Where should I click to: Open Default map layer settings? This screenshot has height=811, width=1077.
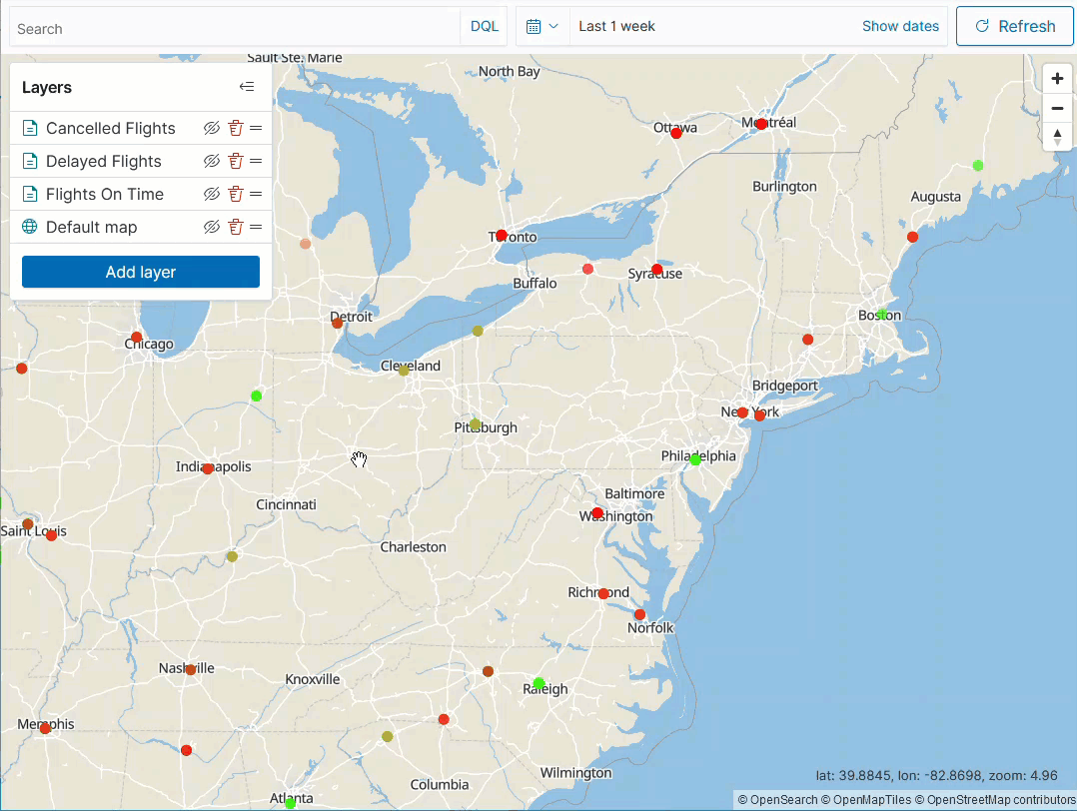pos(91,228)
